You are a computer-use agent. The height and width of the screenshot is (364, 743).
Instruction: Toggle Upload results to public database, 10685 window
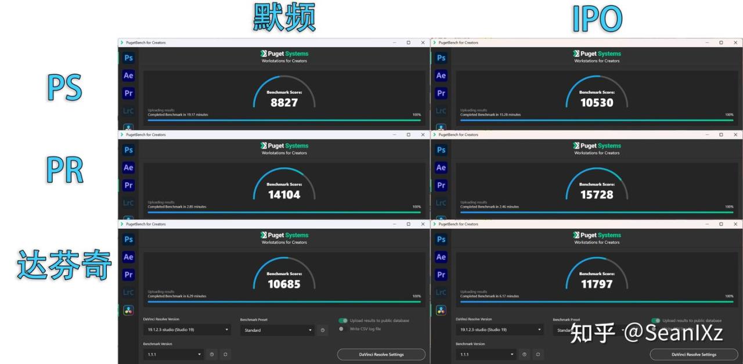coord(343,320)
